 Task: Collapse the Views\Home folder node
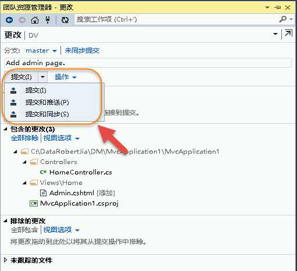[x=24, y=183]
